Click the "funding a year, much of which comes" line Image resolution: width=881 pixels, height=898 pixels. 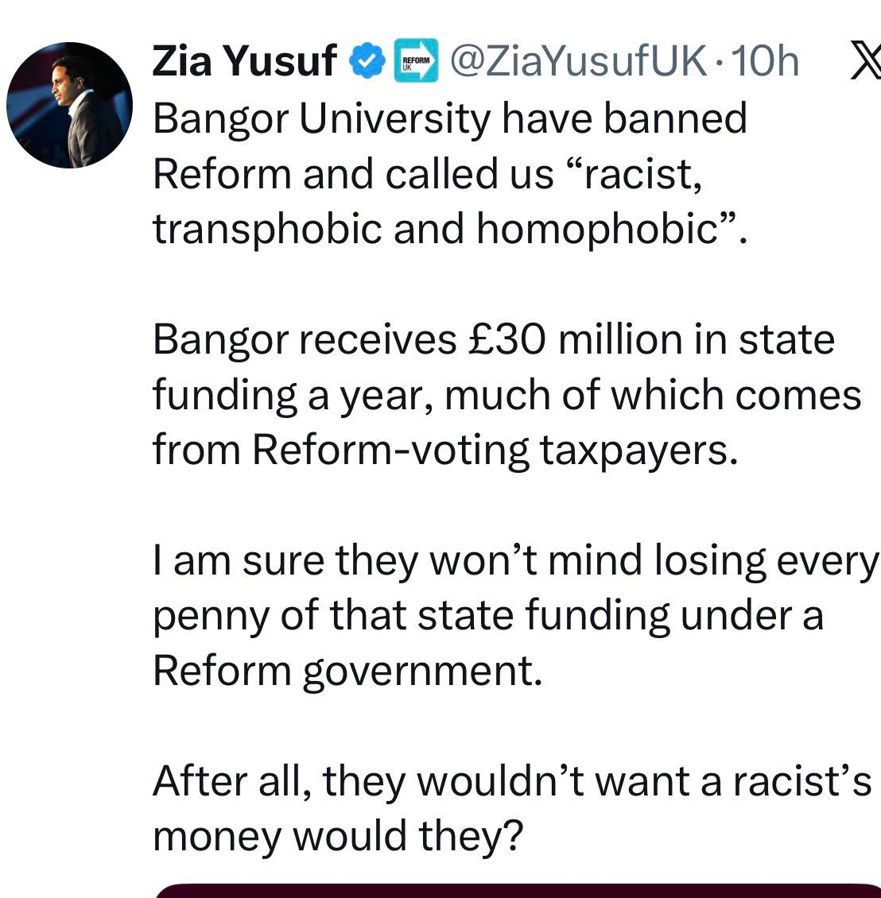pos(506,395)
